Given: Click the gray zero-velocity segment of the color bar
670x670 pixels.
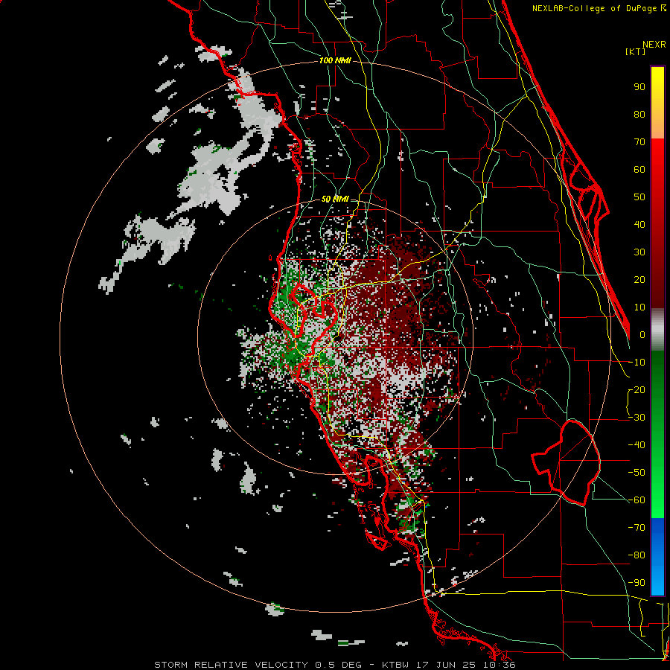Looking at the screenshot, I should tap(657, 330).
